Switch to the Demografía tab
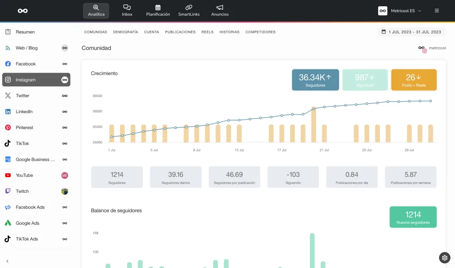Viewport: 455px width, 268px height. tap(126, 32)
